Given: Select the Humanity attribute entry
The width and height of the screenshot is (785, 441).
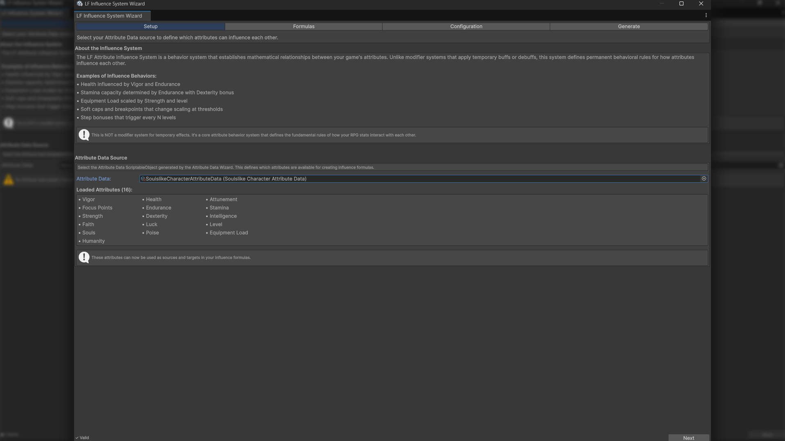Looking at the screenshot, I should click(x=93, y=241).
